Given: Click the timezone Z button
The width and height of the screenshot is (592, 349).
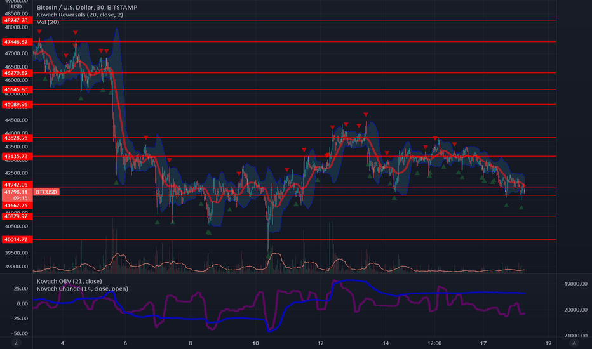Looking at the screenshot, I should [16, 343].
